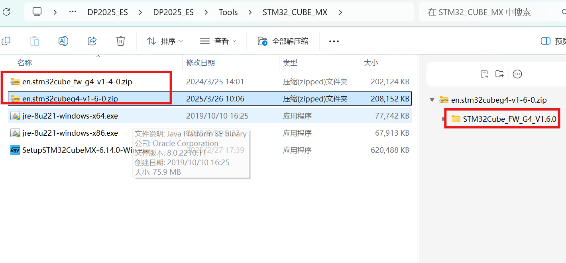Click Java icon of jre-8u221-windows-x64.exe
Image resolution: width=566 pixels, height=263 pixels.
(x=15, y=116)
